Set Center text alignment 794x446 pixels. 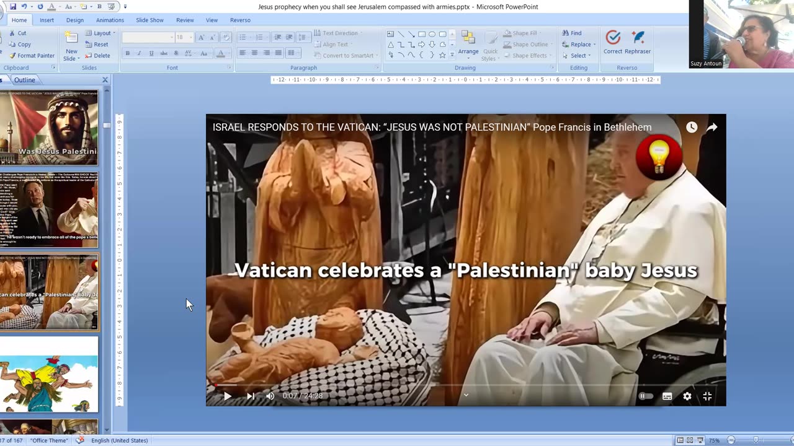click(x=254, y=53)
